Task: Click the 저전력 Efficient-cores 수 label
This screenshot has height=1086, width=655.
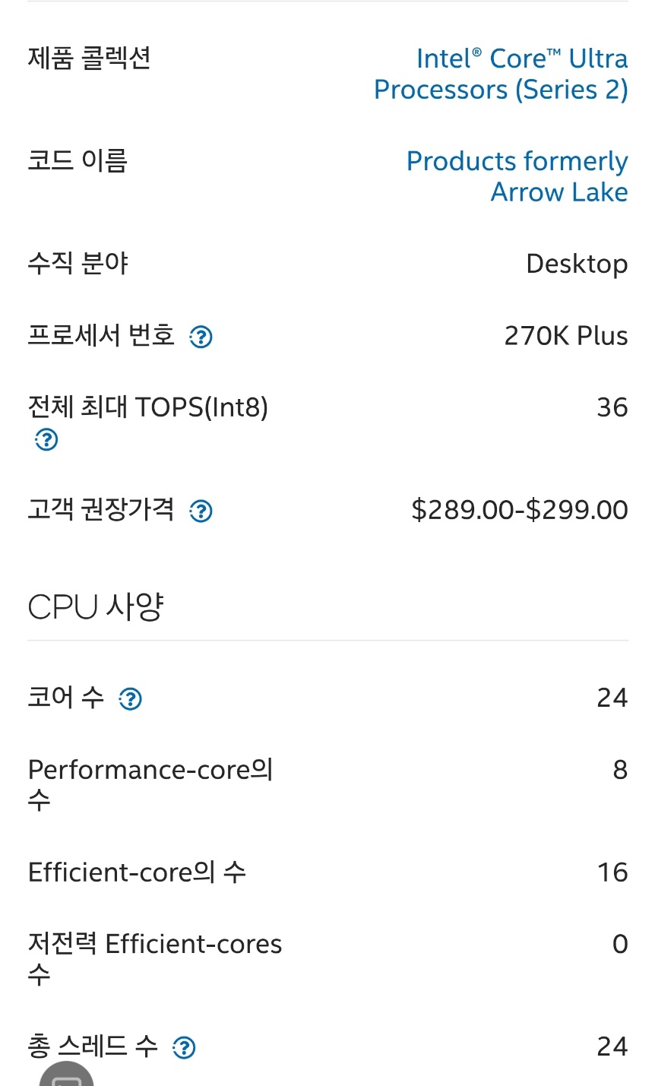Action: (x=154, y=958)
